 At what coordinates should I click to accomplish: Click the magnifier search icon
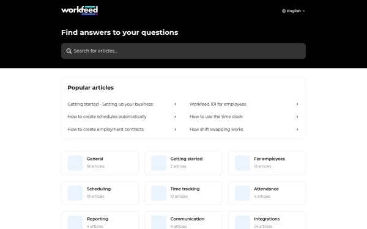(69, 51)
